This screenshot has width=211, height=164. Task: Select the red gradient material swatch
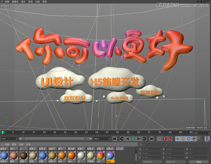[100, 156]
